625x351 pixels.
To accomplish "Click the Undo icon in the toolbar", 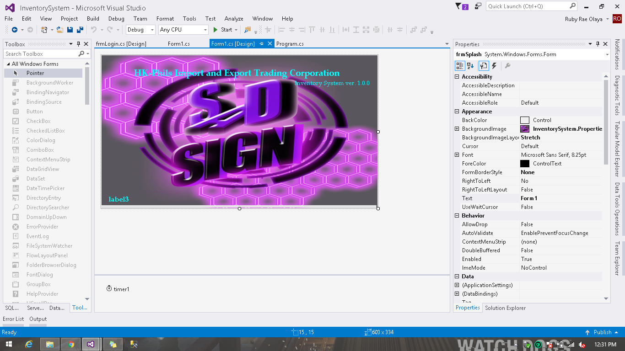I will pos(95,29).
